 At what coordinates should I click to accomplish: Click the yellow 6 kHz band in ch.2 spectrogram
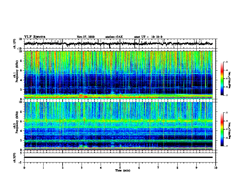pyautogui.click(x=118, y=120)
